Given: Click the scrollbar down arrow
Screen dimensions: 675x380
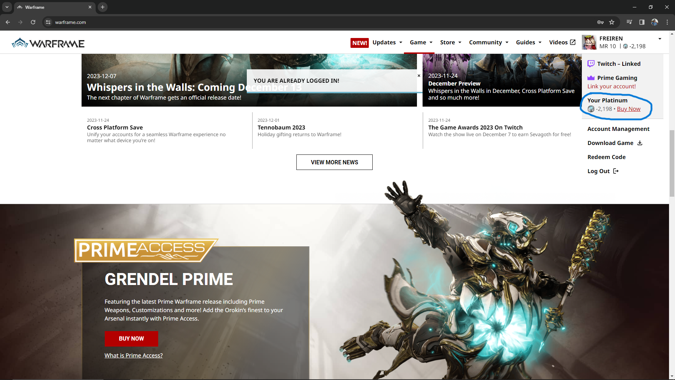Looking at the screenshot, I should click(672, 376).
